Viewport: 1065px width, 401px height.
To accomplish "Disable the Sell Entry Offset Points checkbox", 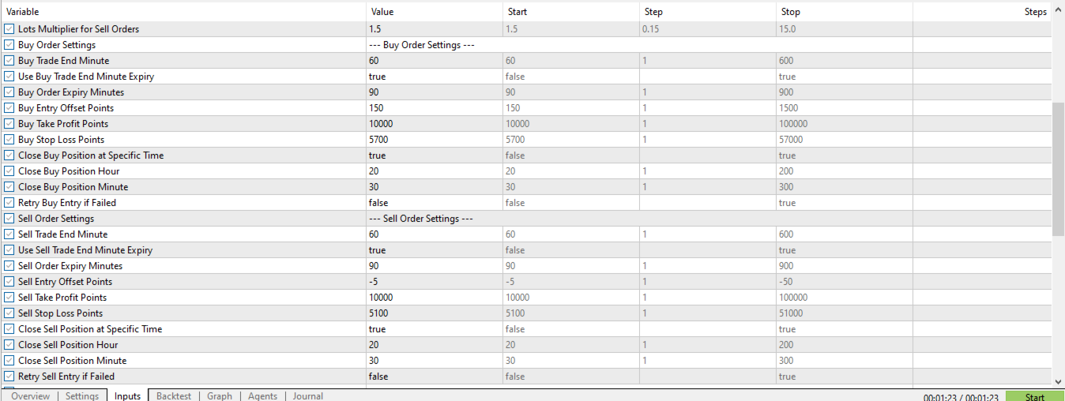I will coord(9,282).
